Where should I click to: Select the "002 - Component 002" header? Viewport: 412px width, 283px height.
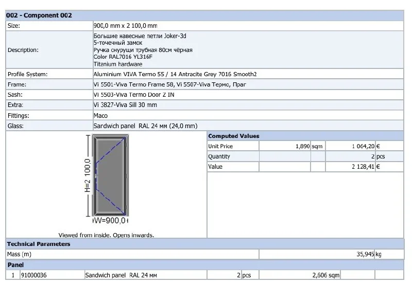click(x=39, y=15)
